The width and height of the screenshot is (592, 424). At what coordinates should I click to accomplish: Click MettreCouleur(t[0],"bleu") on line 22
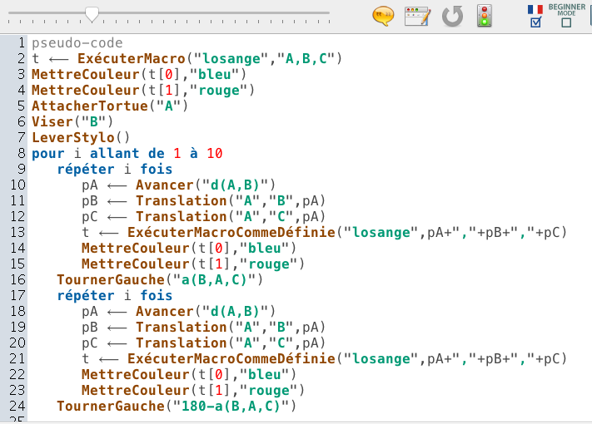(189, 374)
